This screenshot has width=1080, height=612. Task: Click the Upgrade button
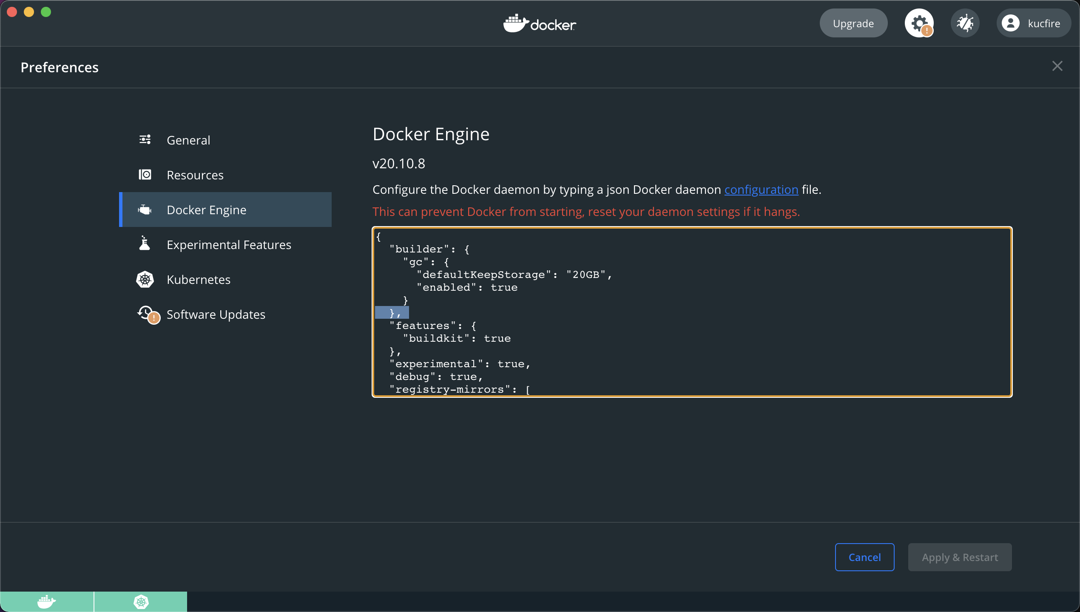click(853, 23)
